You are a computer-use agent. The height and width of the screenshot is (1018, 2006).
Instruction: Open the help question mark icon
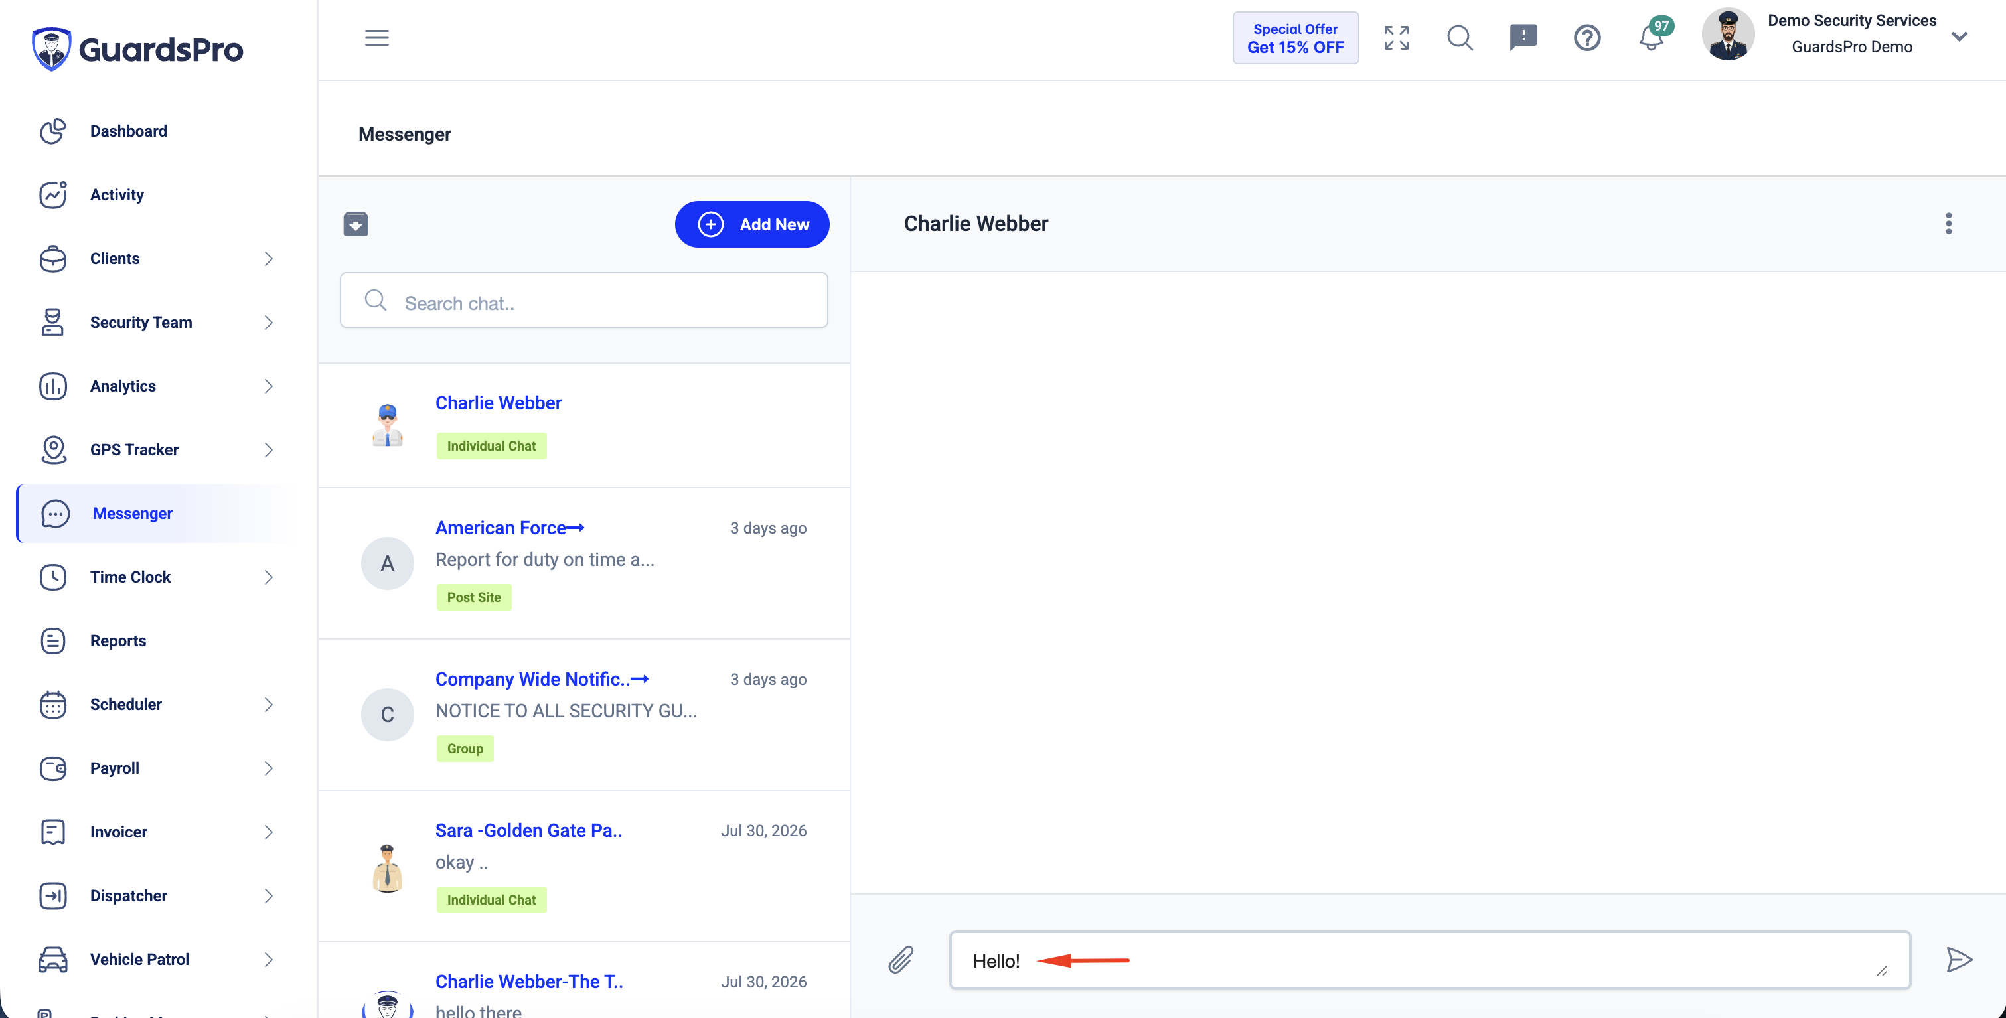1587,37
